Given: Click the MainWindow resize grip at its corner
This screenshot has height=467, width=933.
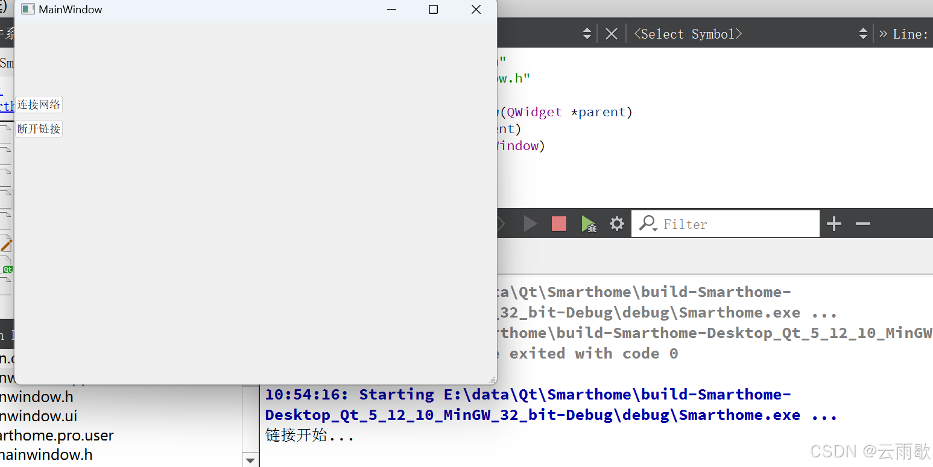Looking at the screenshot, I should click(492, 380).
